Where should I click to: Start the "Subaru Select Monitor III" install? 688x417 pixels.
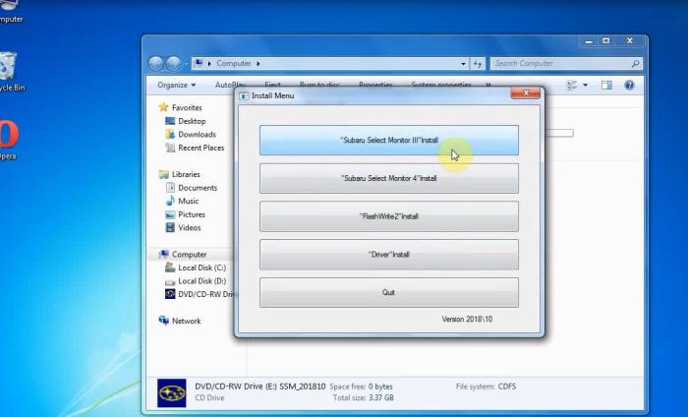[x=389, y=140]
